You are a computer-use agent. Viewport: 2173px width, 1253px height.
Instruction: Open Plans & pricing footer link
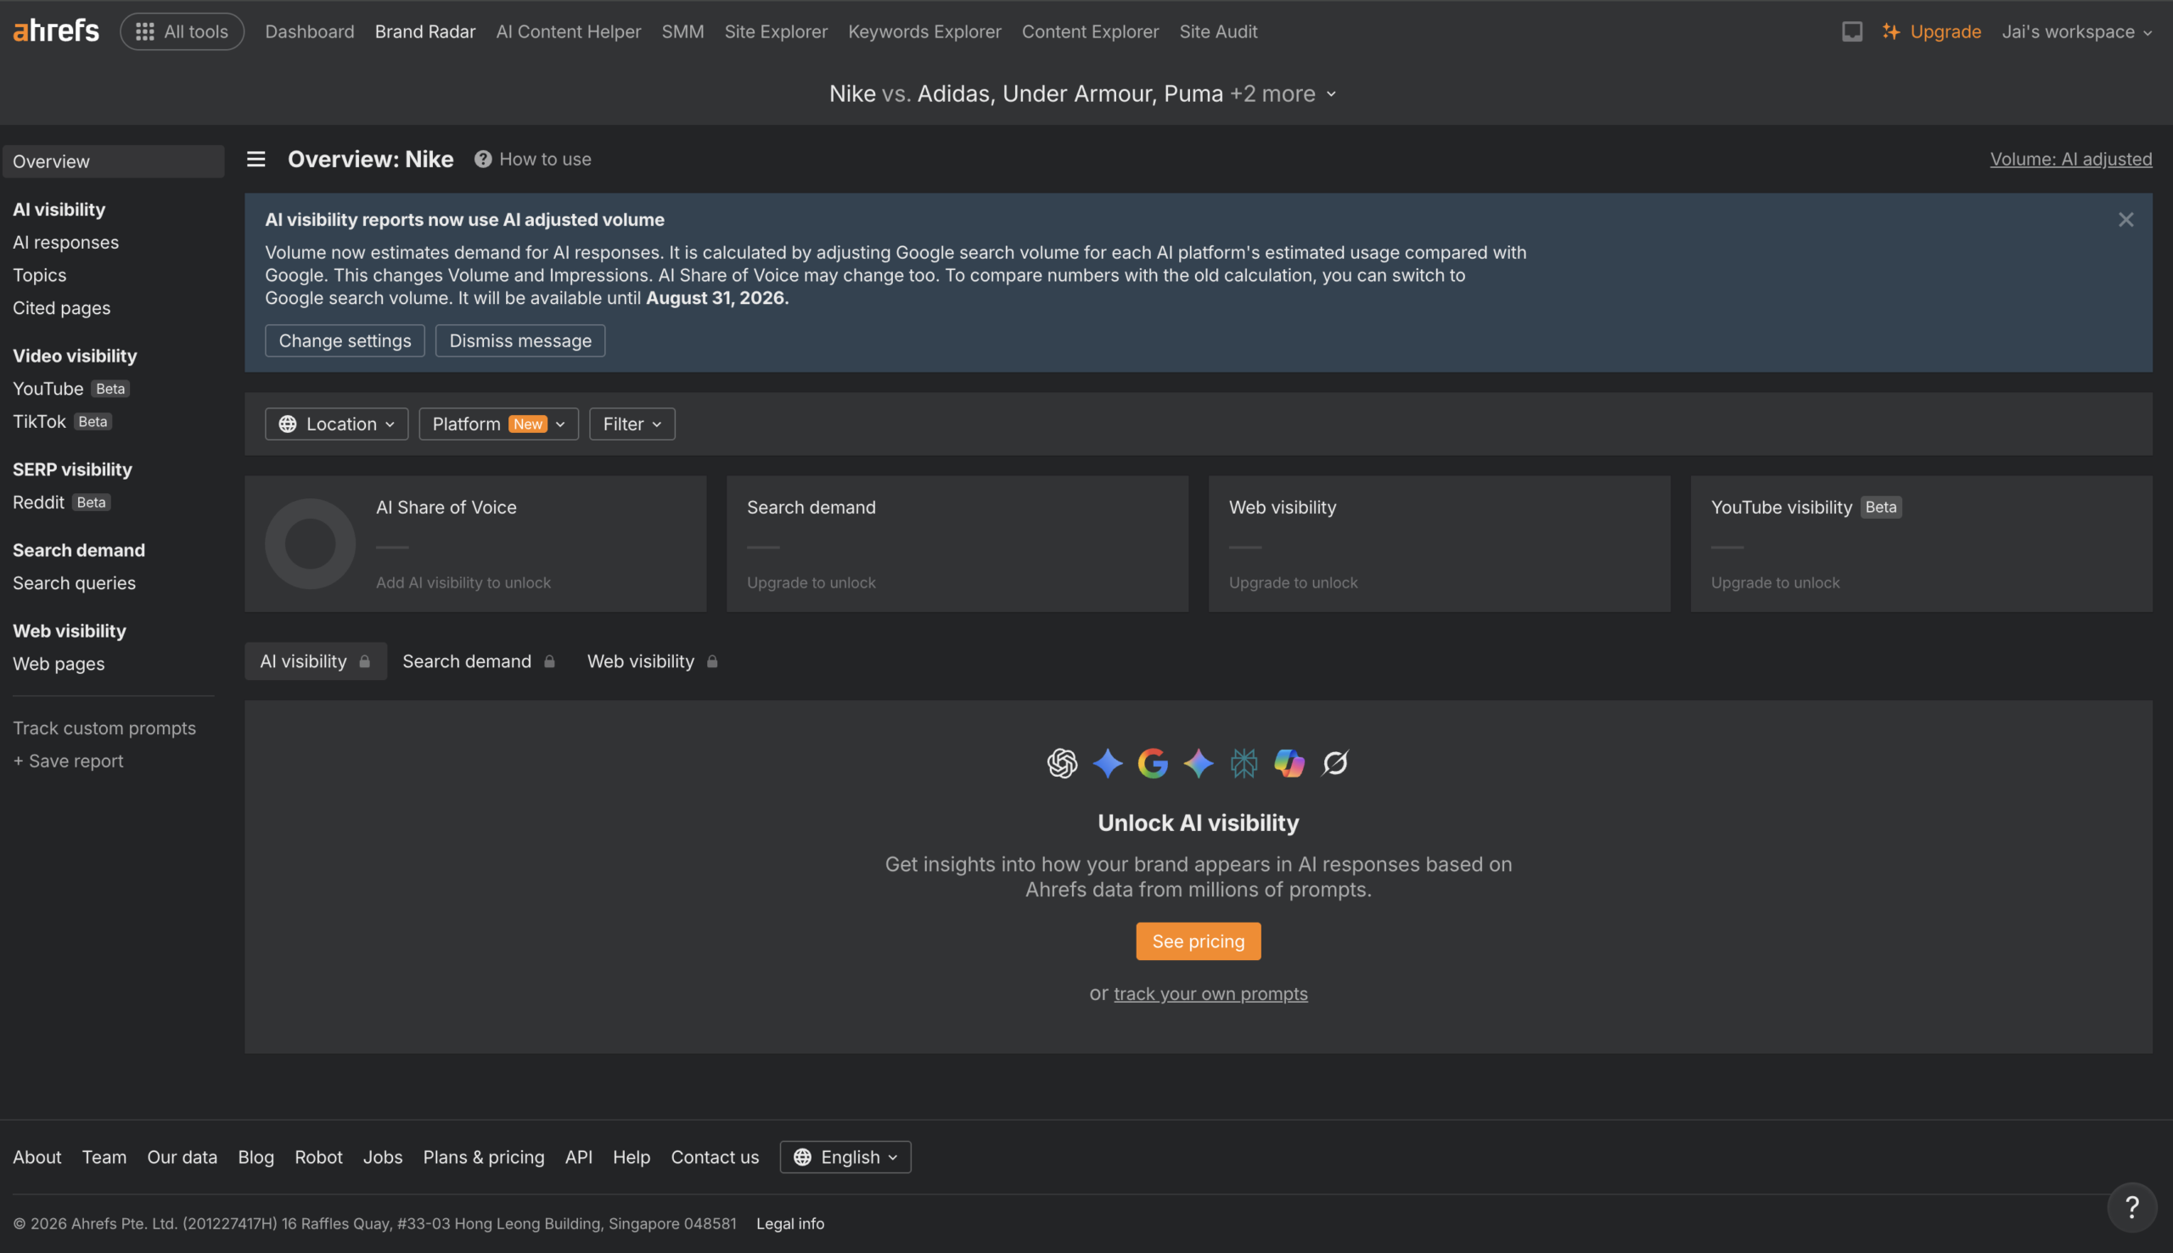[484, 1157]
